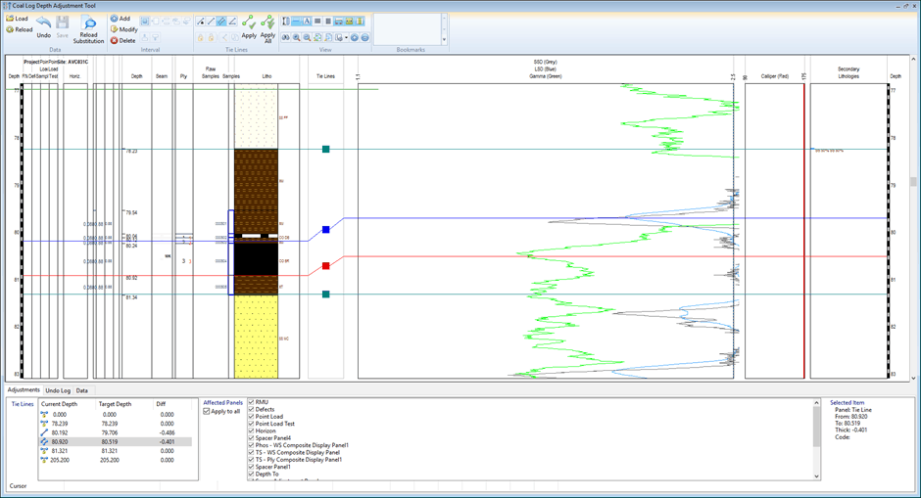Click the Modify interval button
Viewport: 921px width, 498px height.
click(x=123, y=29)
